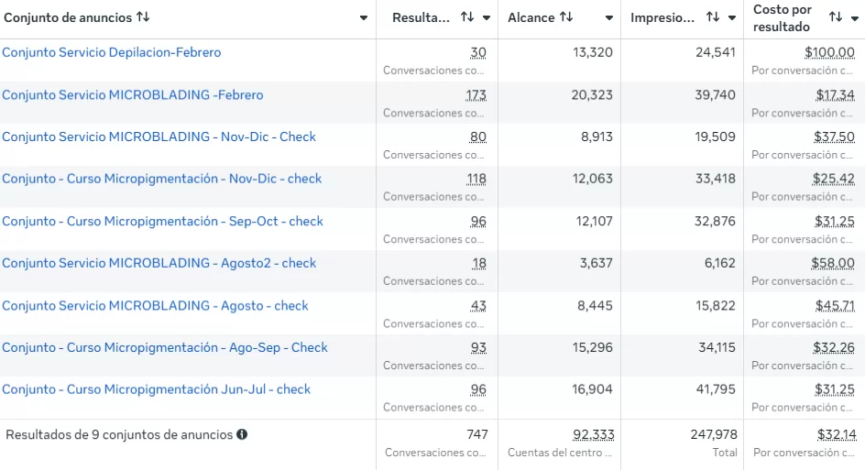Click info icon beside Resultados de 9 conjuntos
The height and width of the screenshot is (470, 865).
[242, 434]
